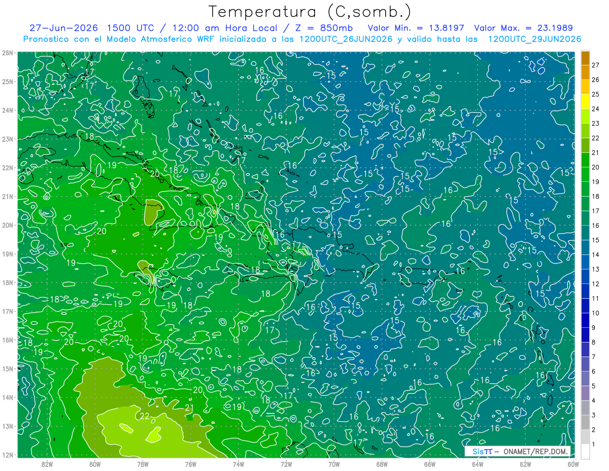Click the 76W longitude axis label
The height and width of the screenshot is (471, 609).
pyautogui.click(x=190, y=464)
